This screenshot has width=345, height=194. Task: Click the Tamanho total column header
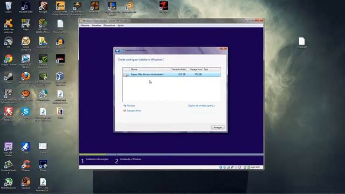pyautogui.click(x=178, y=70)
